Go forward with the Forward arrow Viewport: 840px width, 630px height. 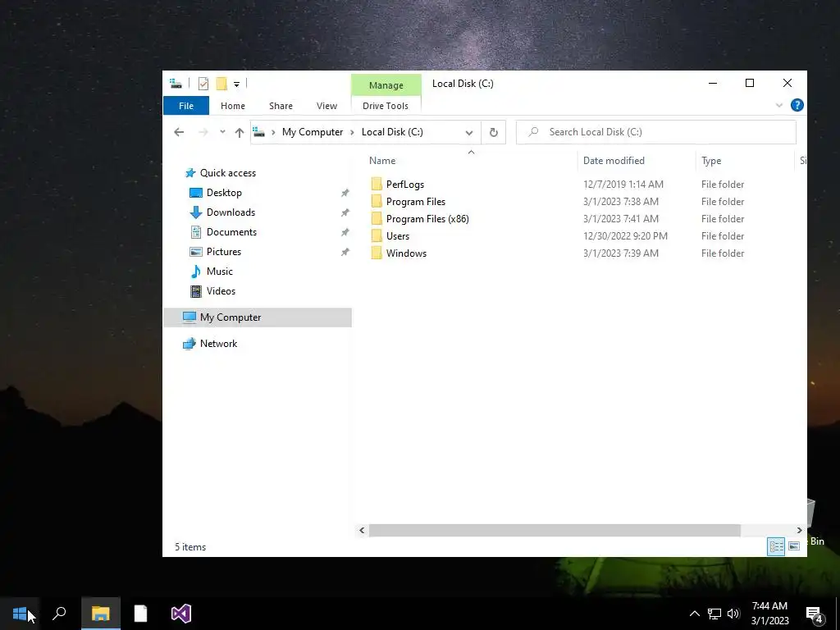point(203,132)
